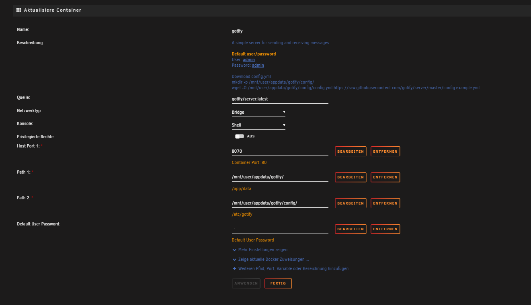The width and height of the screenshot is (531, 305).
Task: Click the grid icon beside Aktualisiere Container
Action: [18, 10]
